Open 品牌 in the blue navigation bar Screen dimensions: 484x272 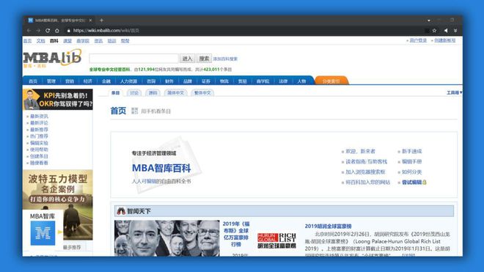pos(188,81)
